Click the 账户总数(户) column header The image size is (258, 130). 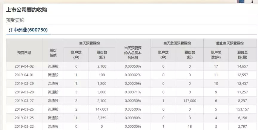point(216,55)
